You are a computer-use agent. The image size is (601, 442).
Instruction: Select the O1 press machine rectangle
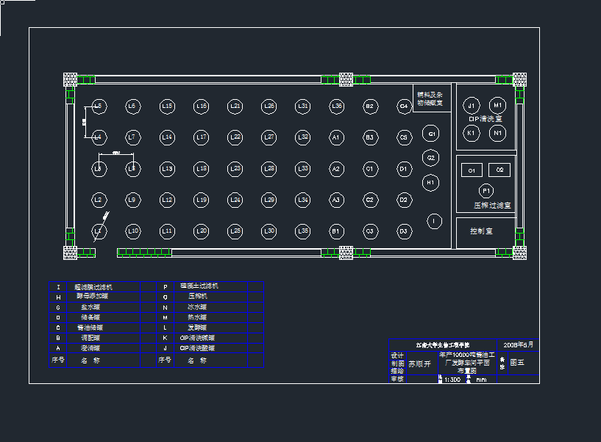click(x=472, y=170)
